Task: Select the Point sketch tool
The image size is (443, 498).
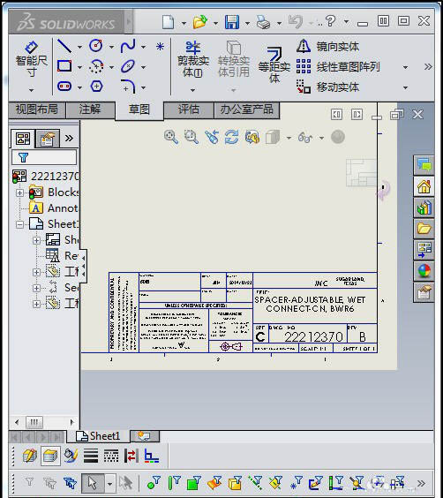Action: pos(160,47)
